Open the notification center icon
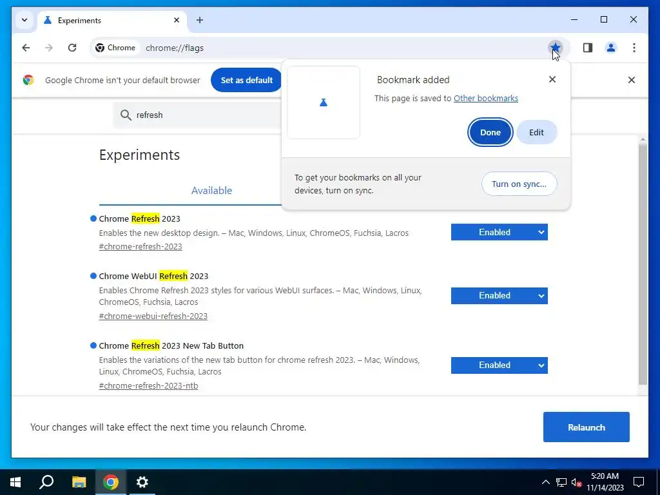This screenshot has height=495, width=660. tap(639, 482)
